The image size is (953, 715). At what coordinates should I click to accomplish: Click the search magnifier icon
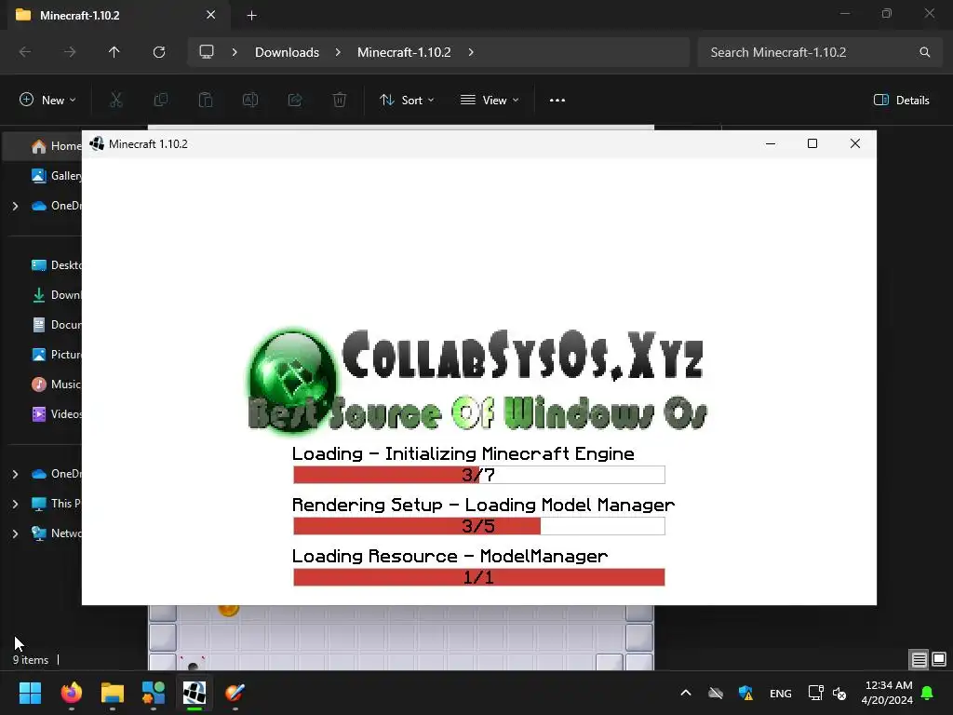[924, 52]
